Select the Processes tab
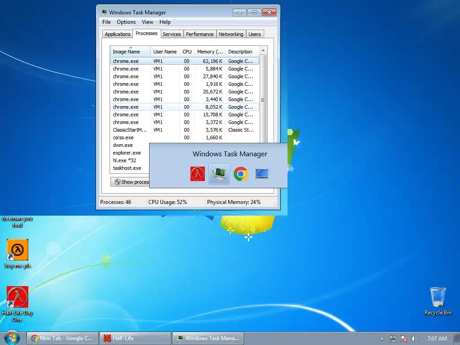 coord(146,33)
